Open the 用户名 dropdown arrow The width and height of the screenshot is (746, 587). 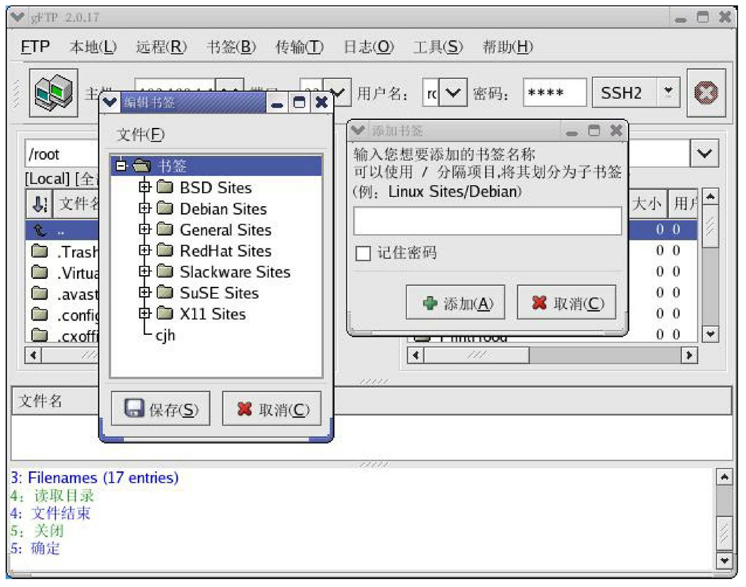point(453,93)
